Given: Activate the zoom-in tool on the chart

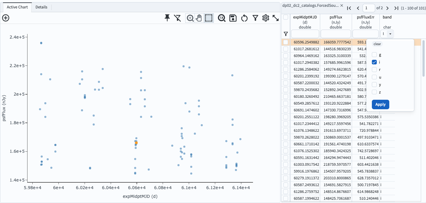Looking at the screenshot, I should pos(190,18).
